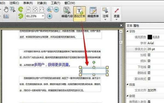The width and height of the screenshot is (164, 103).
Task: Change 文本对齐 alignment value 左对齐
Action: tap(152, 90)
